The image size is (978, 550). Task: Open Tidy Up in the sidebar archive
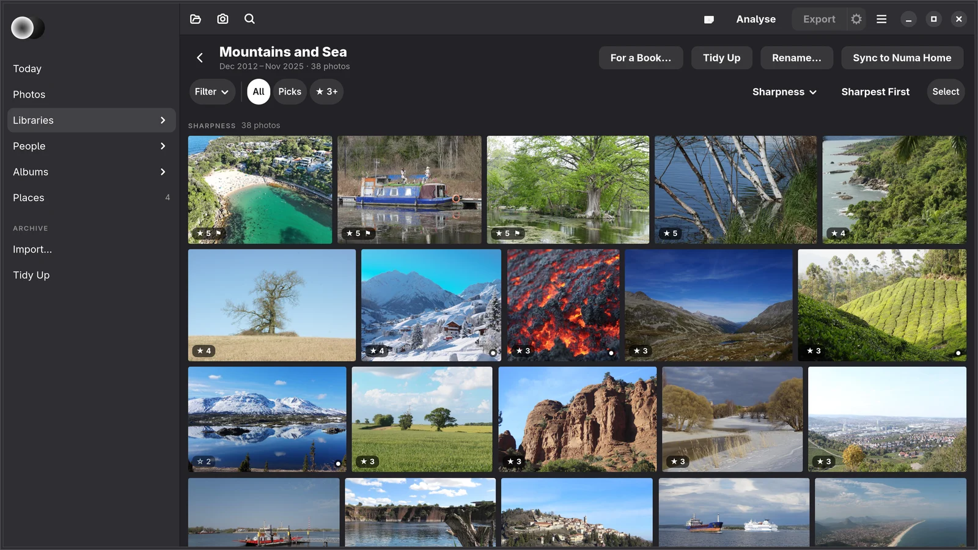92,275
